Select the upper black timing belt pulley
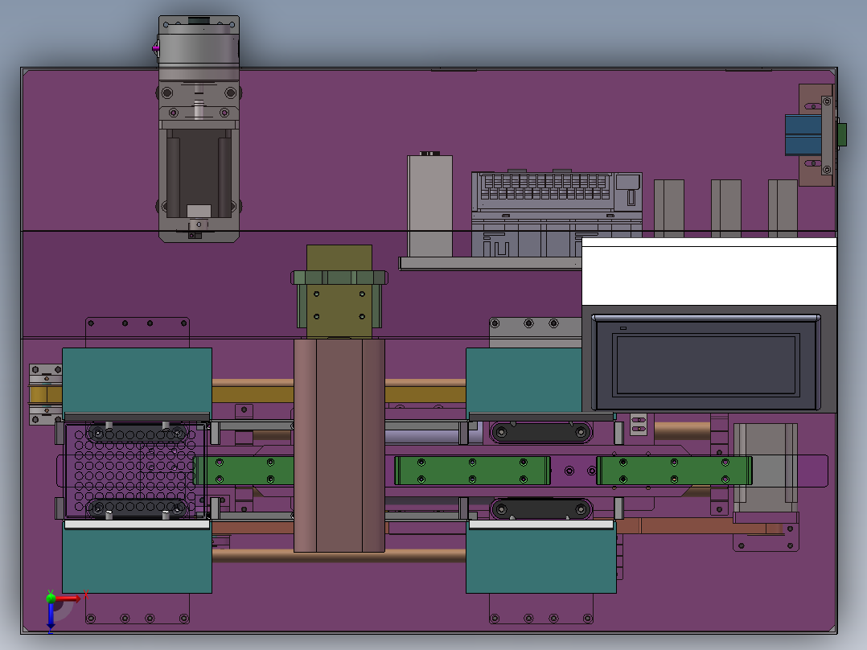This screenshot has height=650, width=867. click(x=540, y=432)
